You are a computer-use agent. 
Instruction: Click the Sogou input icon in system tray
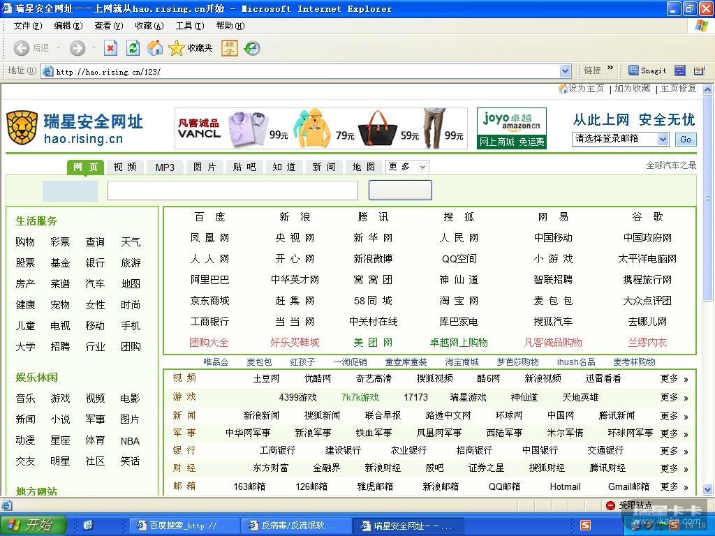pos(585,525)
